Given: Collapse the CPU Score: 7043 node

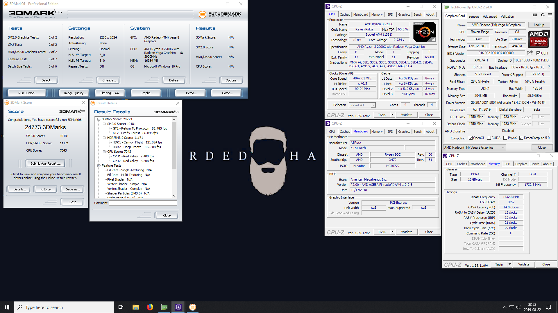Looking at the screenshot, I should 104,152.
